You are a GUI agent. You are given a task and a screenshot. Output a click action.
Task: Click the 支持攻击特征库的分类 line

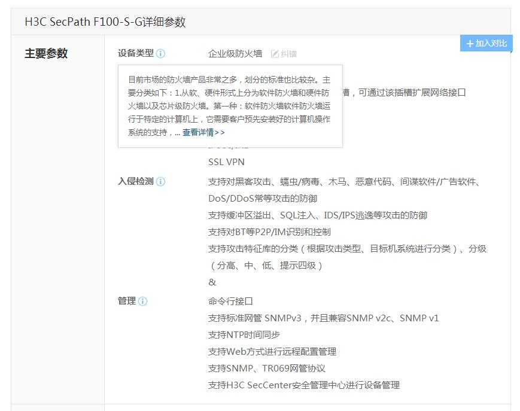point(347,249)
